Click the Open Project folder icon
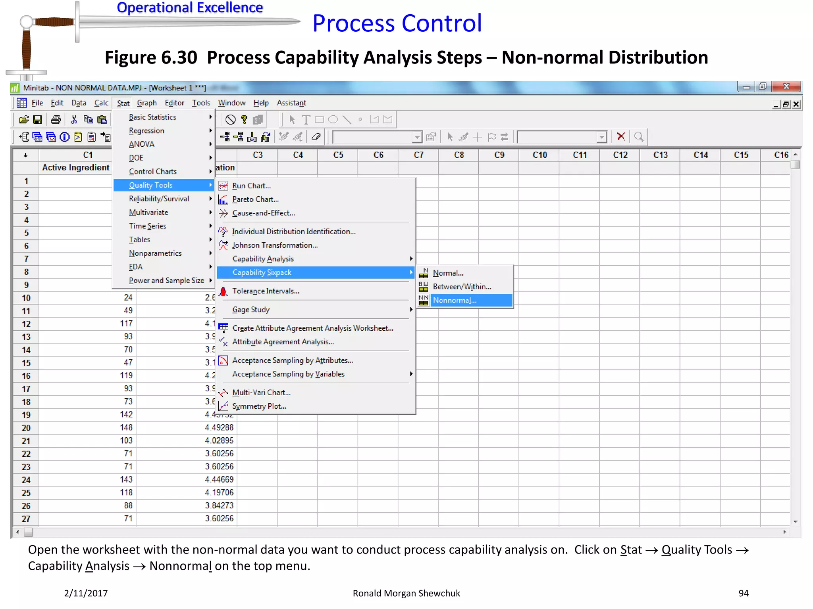The image size is (813, 609). tap(24, 119)
